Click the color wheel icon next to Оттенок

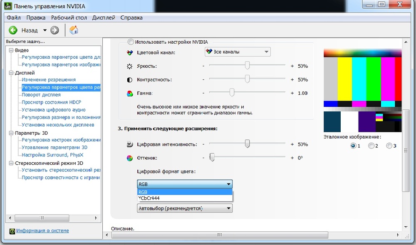tap(129, 158)
